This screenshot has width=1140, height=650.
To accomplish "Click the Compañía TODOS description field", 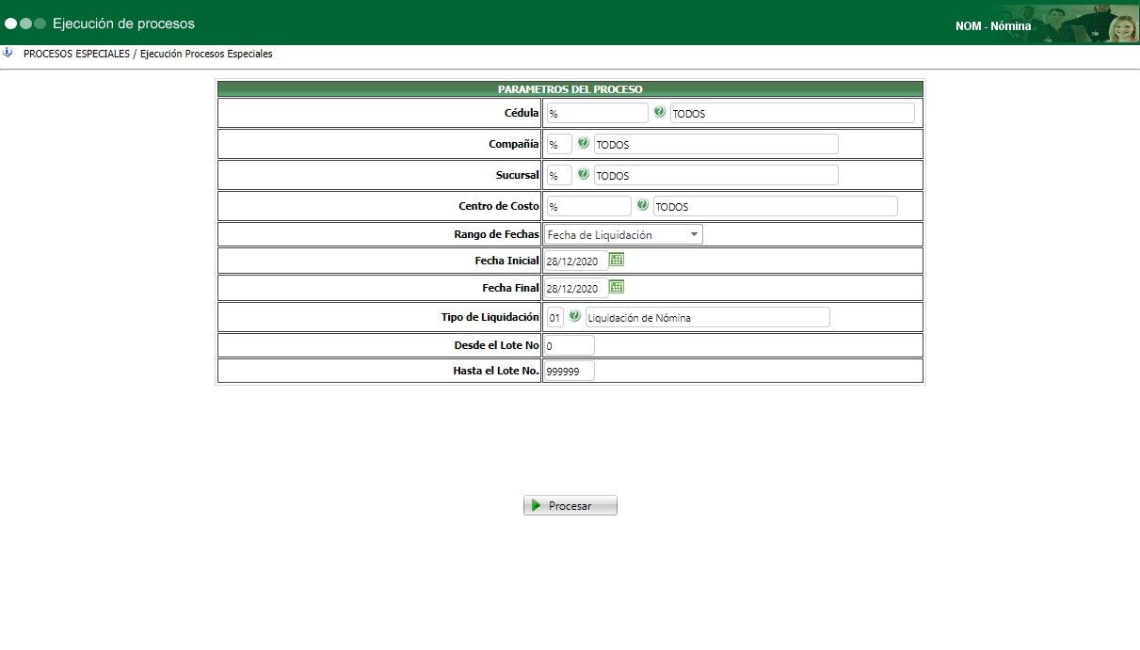I will pyautogui.click(x=715, y=144).
